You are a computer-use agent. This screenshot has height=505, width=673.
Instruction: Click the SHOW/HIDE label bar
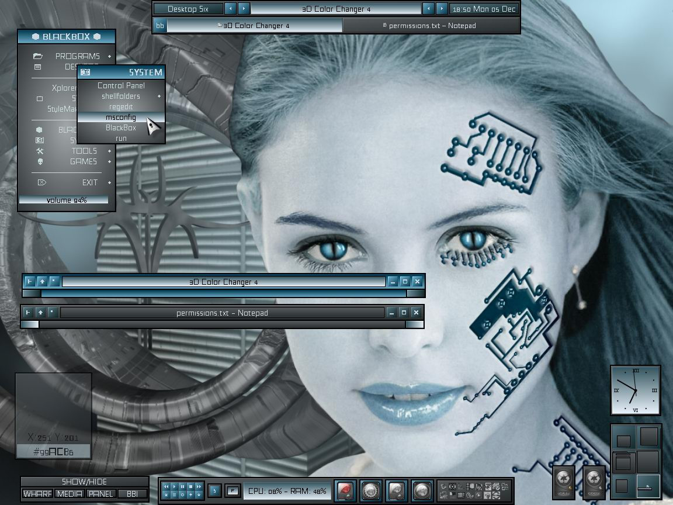85,482
